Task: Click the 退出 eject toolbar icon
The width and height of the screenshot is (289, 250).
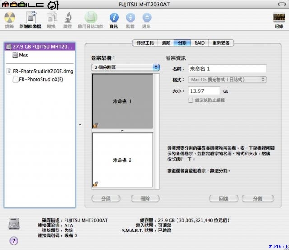Action: [147, 18]
